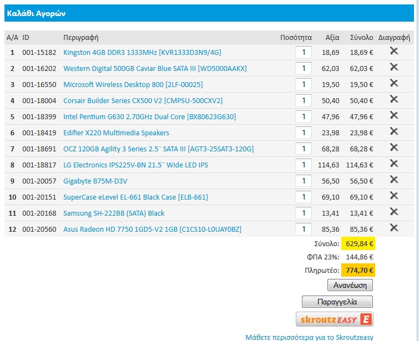This screenshot has height=341, width=419.
Task: Open Corsair Builder Series CX500 V2 link
Action: [143, 101]
